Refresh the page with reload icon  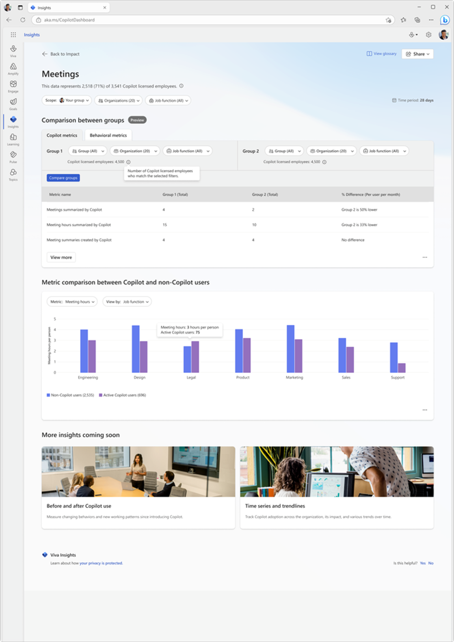[22, 20]
